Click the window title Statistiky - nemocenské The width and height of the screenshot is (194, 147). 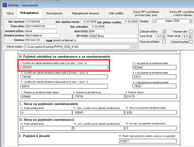click(x=23, y=5)
